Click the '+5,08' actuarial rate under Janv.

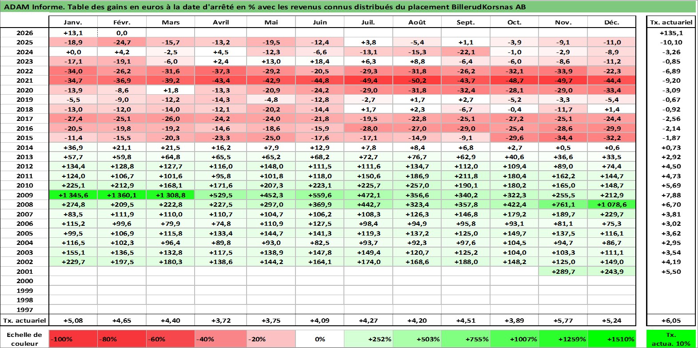(73, 320)
